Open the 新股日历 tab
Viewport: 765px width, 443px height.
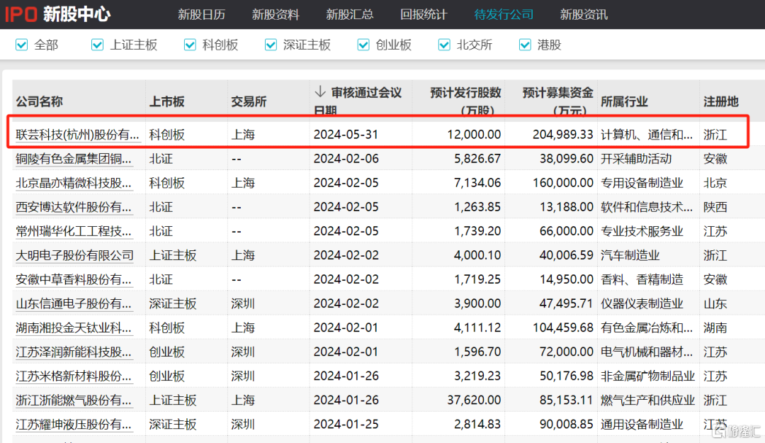(201, 15)
